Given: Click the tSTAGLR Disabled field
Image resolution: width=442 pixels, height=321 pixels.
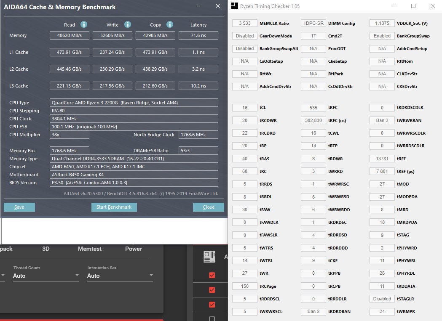Looking at the screenshot, I should (x=382, y=299).
